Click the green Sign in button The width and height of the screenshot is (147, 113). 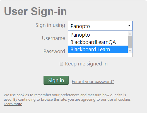(56, 80)
